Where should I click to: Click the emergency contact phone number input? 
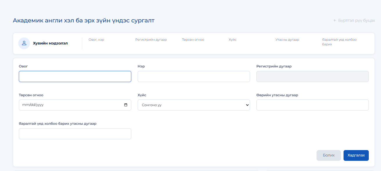(75, 134)
